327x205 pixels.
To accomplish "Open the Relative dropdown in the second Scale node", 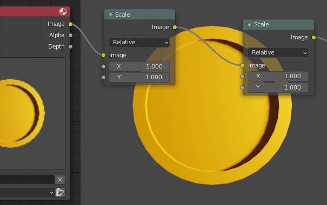I will pyautogui.click(x=278, y=52).
